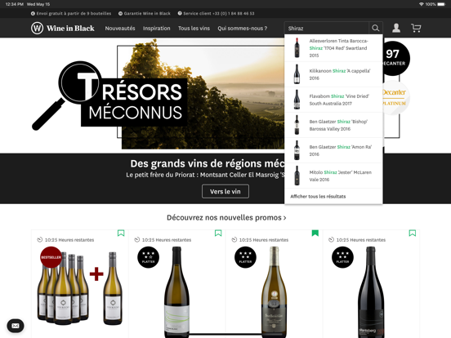Screen dimensions: 451x338
Task: Choose Ben Glaetzer Shiraz 'Amon Ra' suggestion
Action: tap(333, 150)
